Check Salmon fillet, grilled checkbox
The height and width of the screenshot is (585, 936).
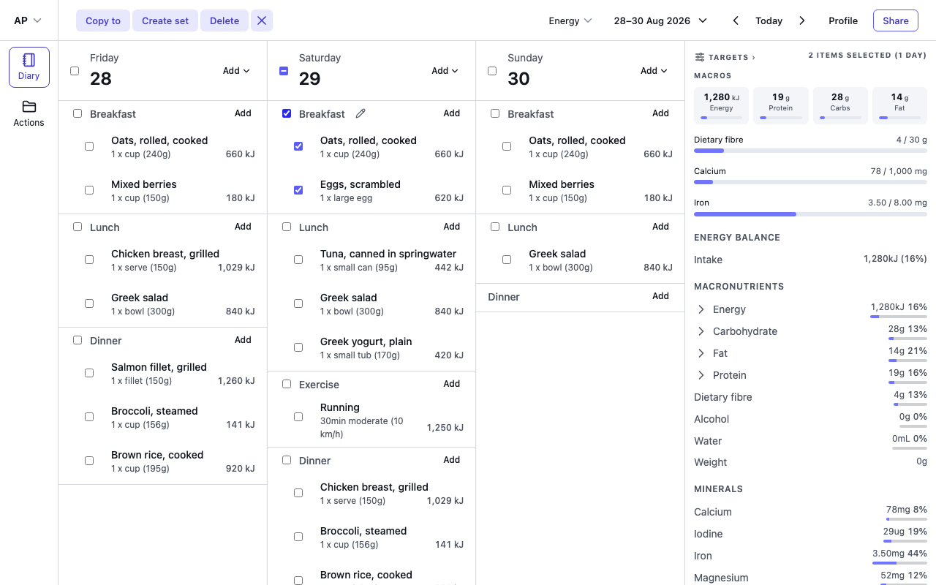(89, 373)
